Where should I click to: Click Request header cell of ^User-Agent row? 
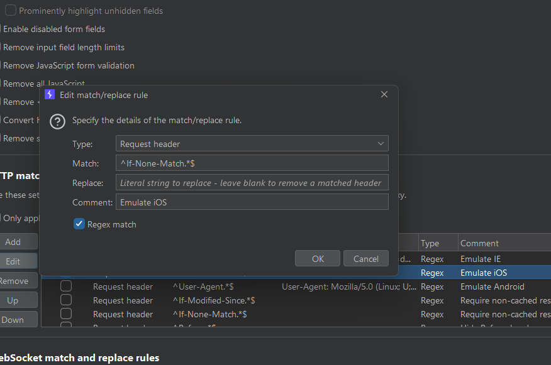click(x=123, y=286)
